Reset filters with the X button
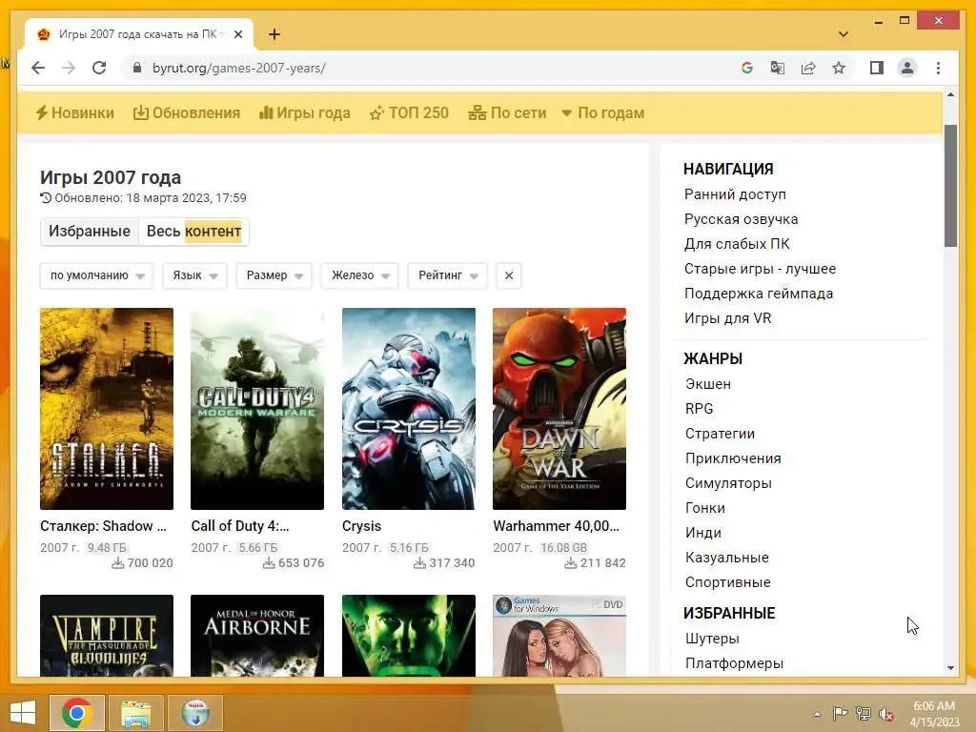The height and width of the screenshot is (732, 976). (x=509, y=275)
